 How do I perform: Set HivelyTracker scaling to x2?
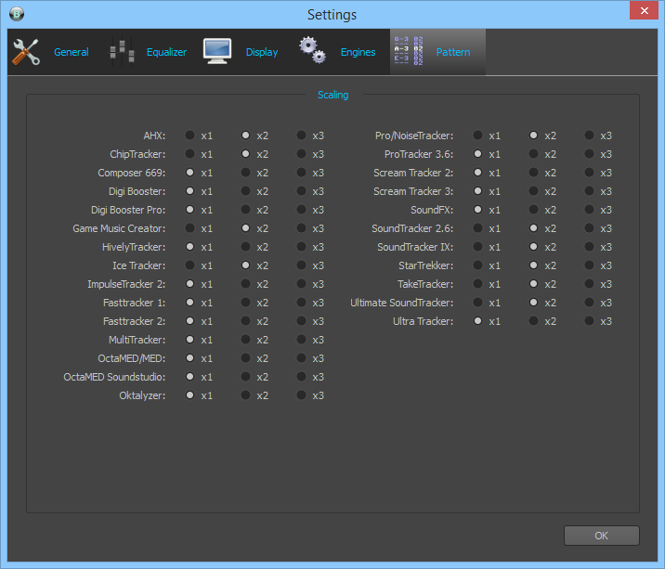click(245, 247)
